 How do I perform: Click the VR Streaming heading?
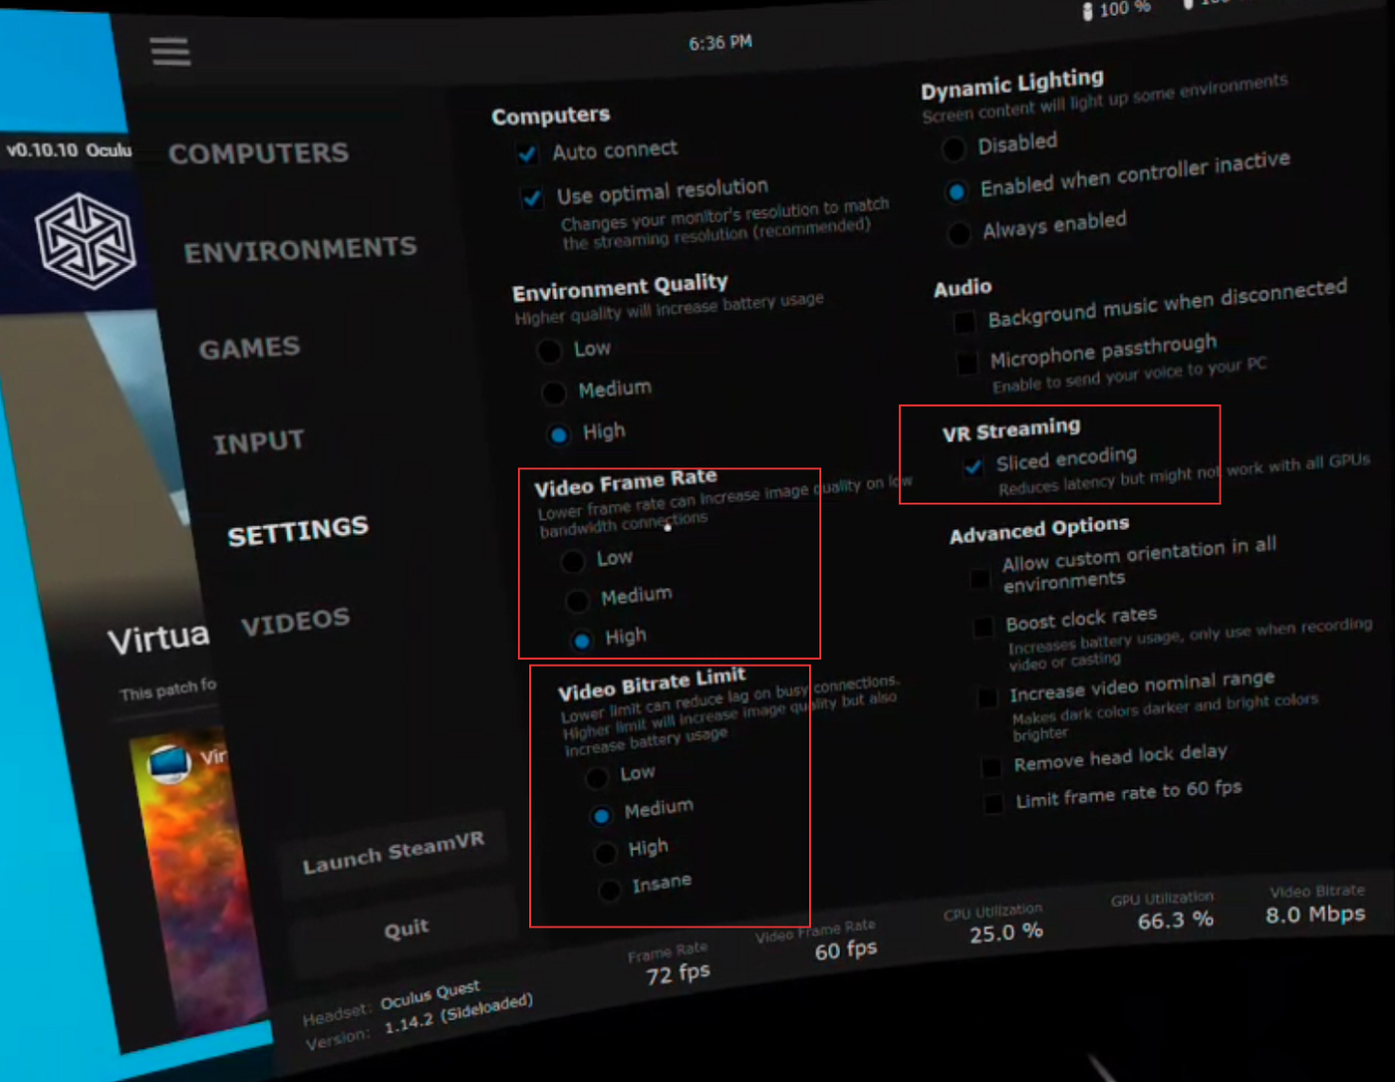[x=1011, y=429]
